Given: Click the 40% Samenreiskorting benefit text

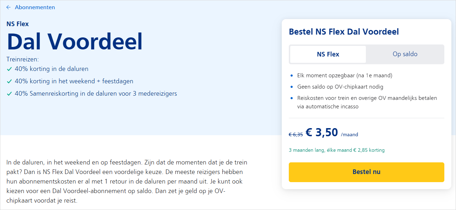Looking at the screenshot, I should pyautogui.click(x=96, y=94).
